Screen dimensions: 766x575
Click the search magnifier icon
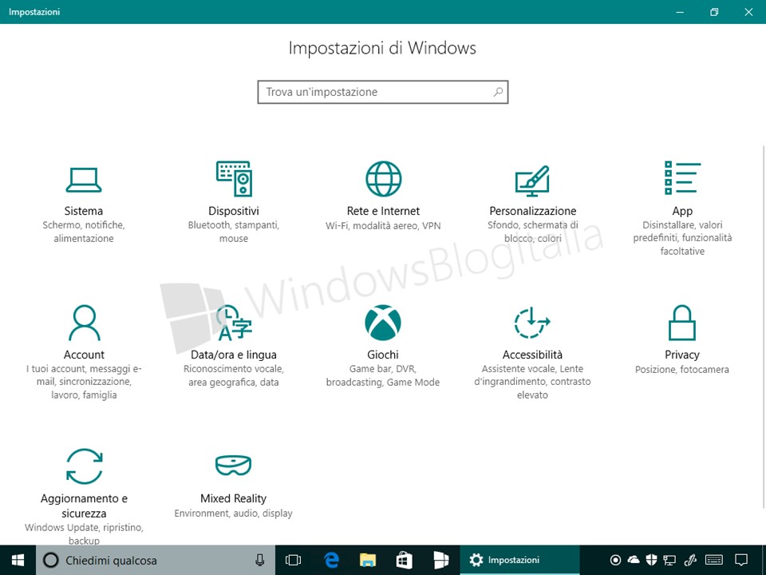498,92
